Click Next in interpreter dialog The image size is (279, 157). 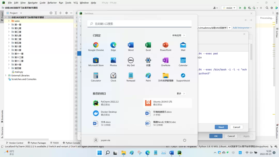pos(221,127)
